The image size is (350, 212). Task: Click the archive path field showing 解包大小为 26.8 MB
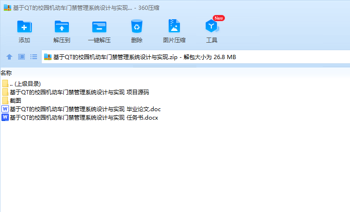pyautogui.click(x=195, y=57)
